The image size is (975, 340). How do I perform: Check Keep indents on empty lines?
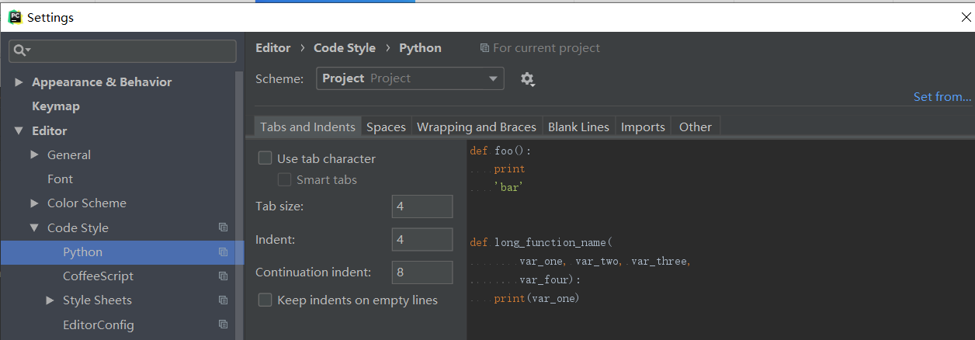(265, 300)
